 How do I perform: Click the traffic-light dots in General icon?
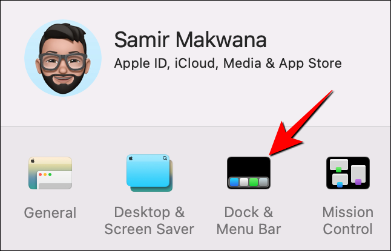click(45, 174)
